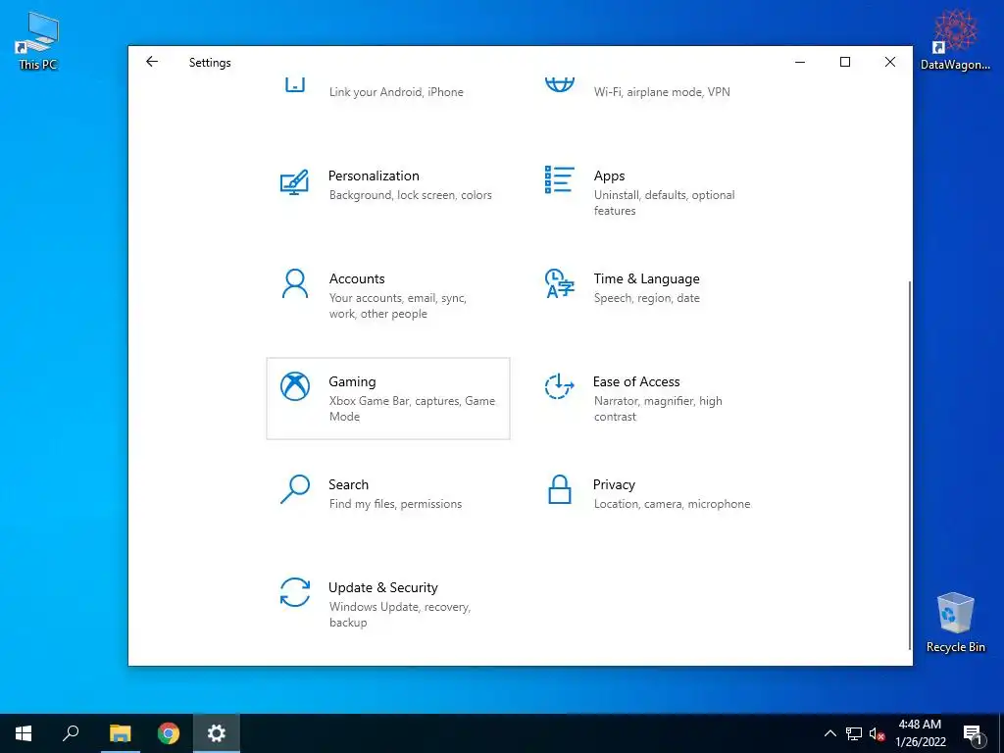Screen dimensions: 1004x753
Task: Click 'Link your Android, iPhone' text
Action: click(396, 91)
